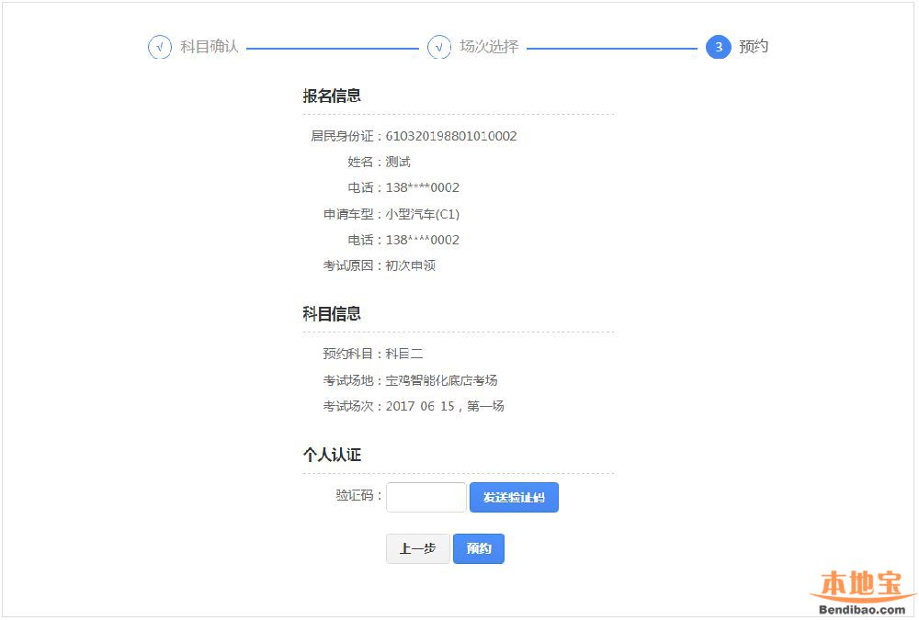The height and width of the screenshot is (620, 919).
Task: Click the 科目确认 completed step checkmark icon
Action: point(159,47)
